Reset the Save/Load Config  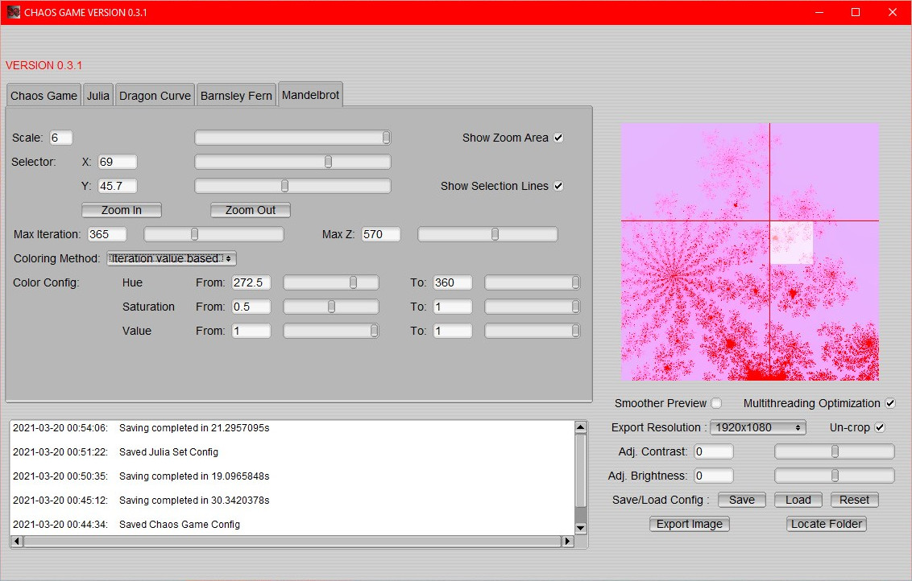tap(854, 499)
